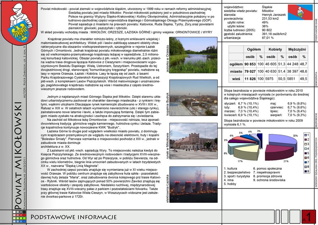Viewport: 318px width, 225px height.
Task: Click the '90 853' total population cell
Action: (x=250, y=64)
